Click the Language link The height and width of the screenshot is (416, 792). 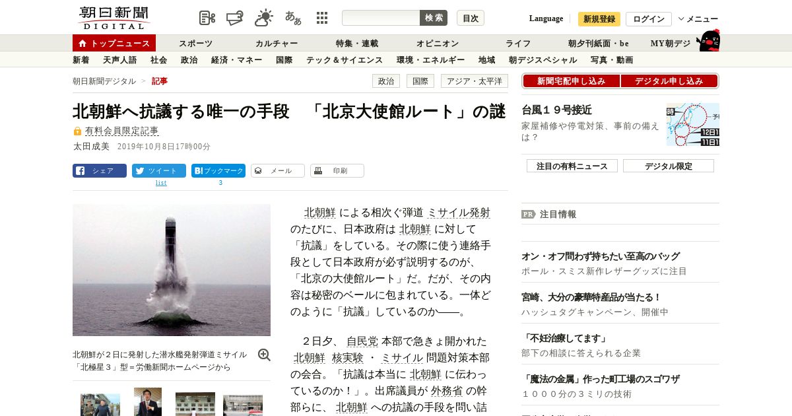click(x=546, y=18)
